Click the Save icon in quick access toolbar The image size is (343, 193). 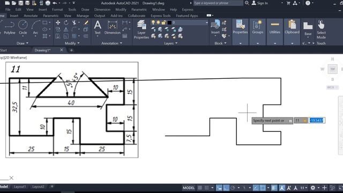20,3
